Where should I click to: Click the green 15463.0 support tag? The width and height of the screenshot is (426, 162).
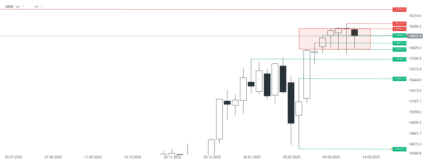[x=400, y=79]
